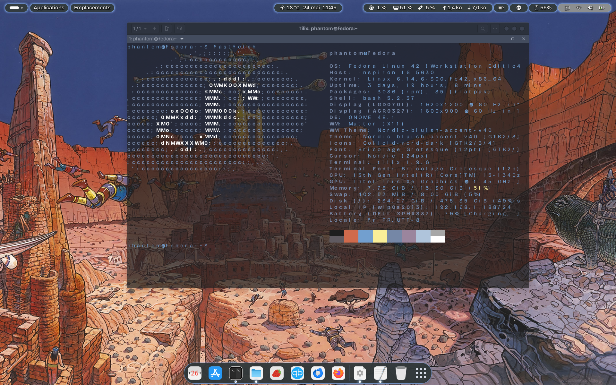Click the 'Shell: bash 5.2.37' line
616x385 pixels.
coord(372,98)
